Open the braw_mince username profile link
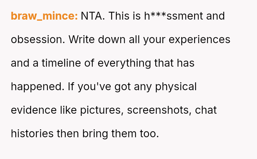The height and width of the screenshot is (159, 257). [x=44, y=16]
